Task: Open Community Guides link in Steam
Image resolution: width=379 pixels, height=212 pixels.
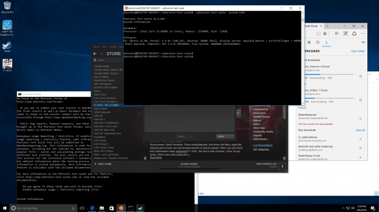Action: tap(263, 131)
